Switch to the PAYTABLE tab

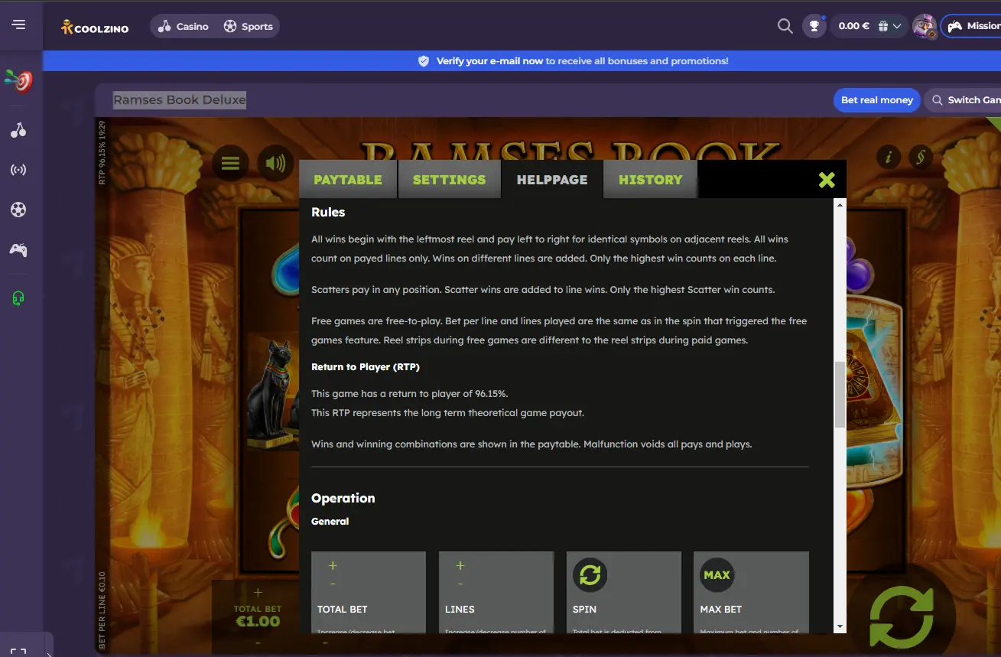(348, 180)
